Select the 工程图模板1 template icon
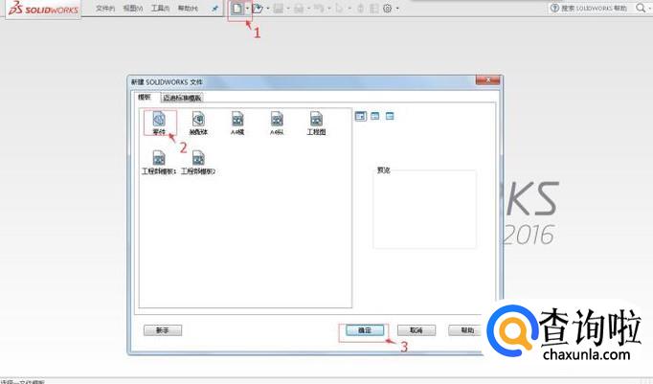The width and height of the screenshot is (653, 384). 159,163
